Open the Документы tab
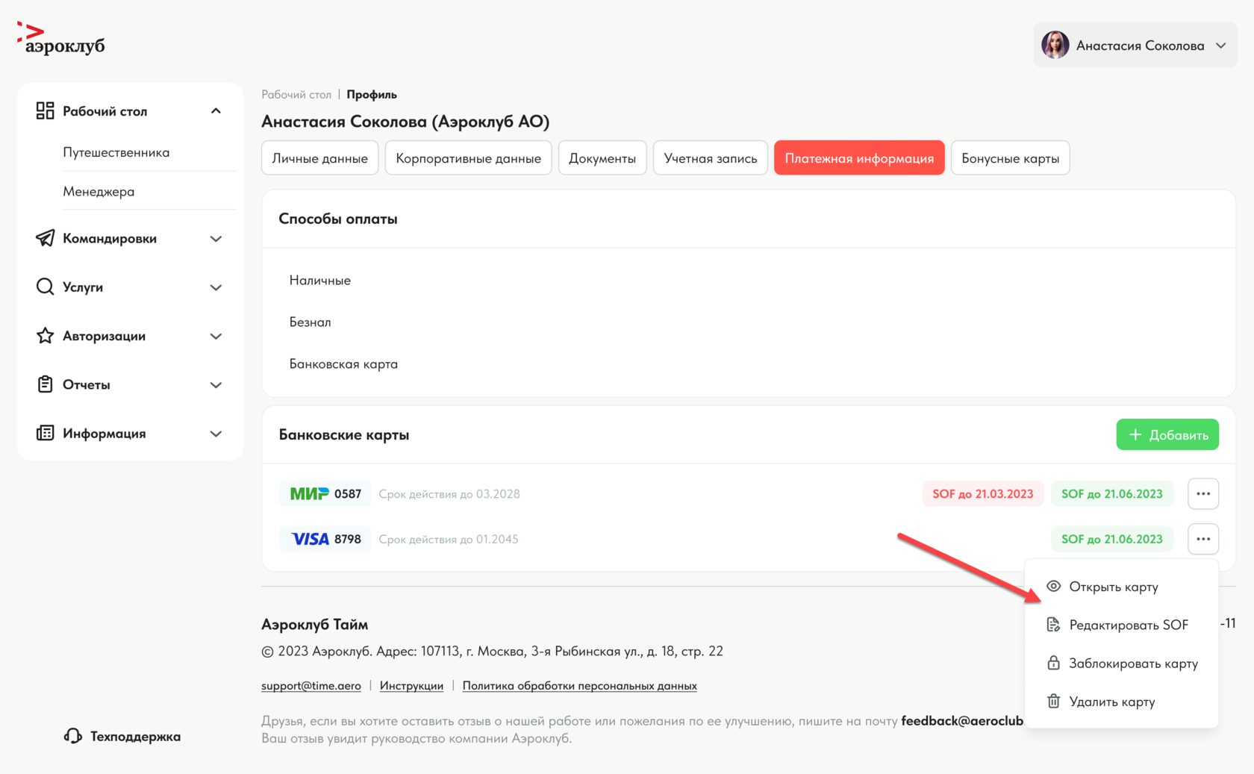This screenshot has width=1254, height=774. pyautogui.click(x=602, y=158)
